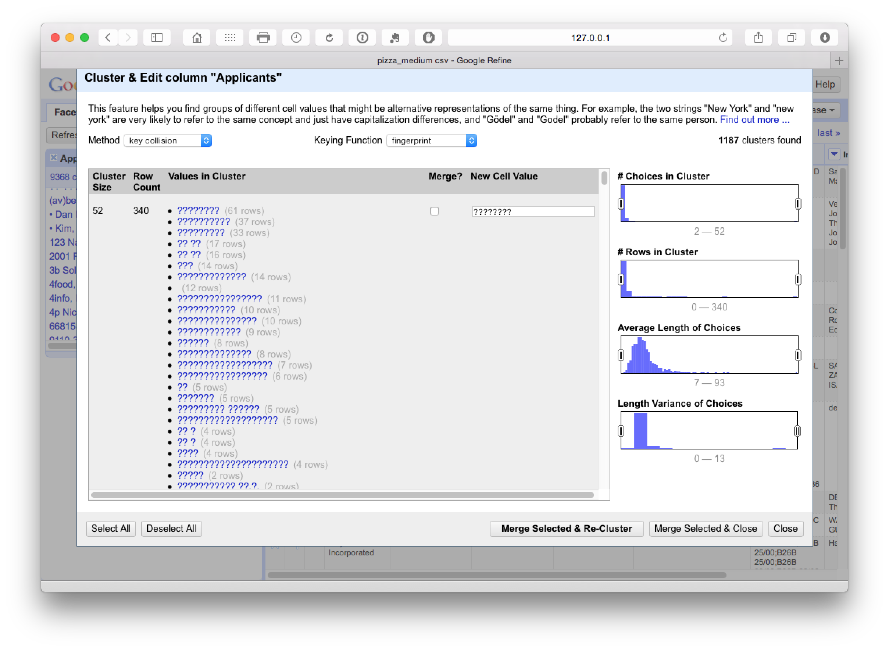The width and height of the screenshot is (889, 651).
Task: Click the share icon in toolbar
Action: click(758, 38)
